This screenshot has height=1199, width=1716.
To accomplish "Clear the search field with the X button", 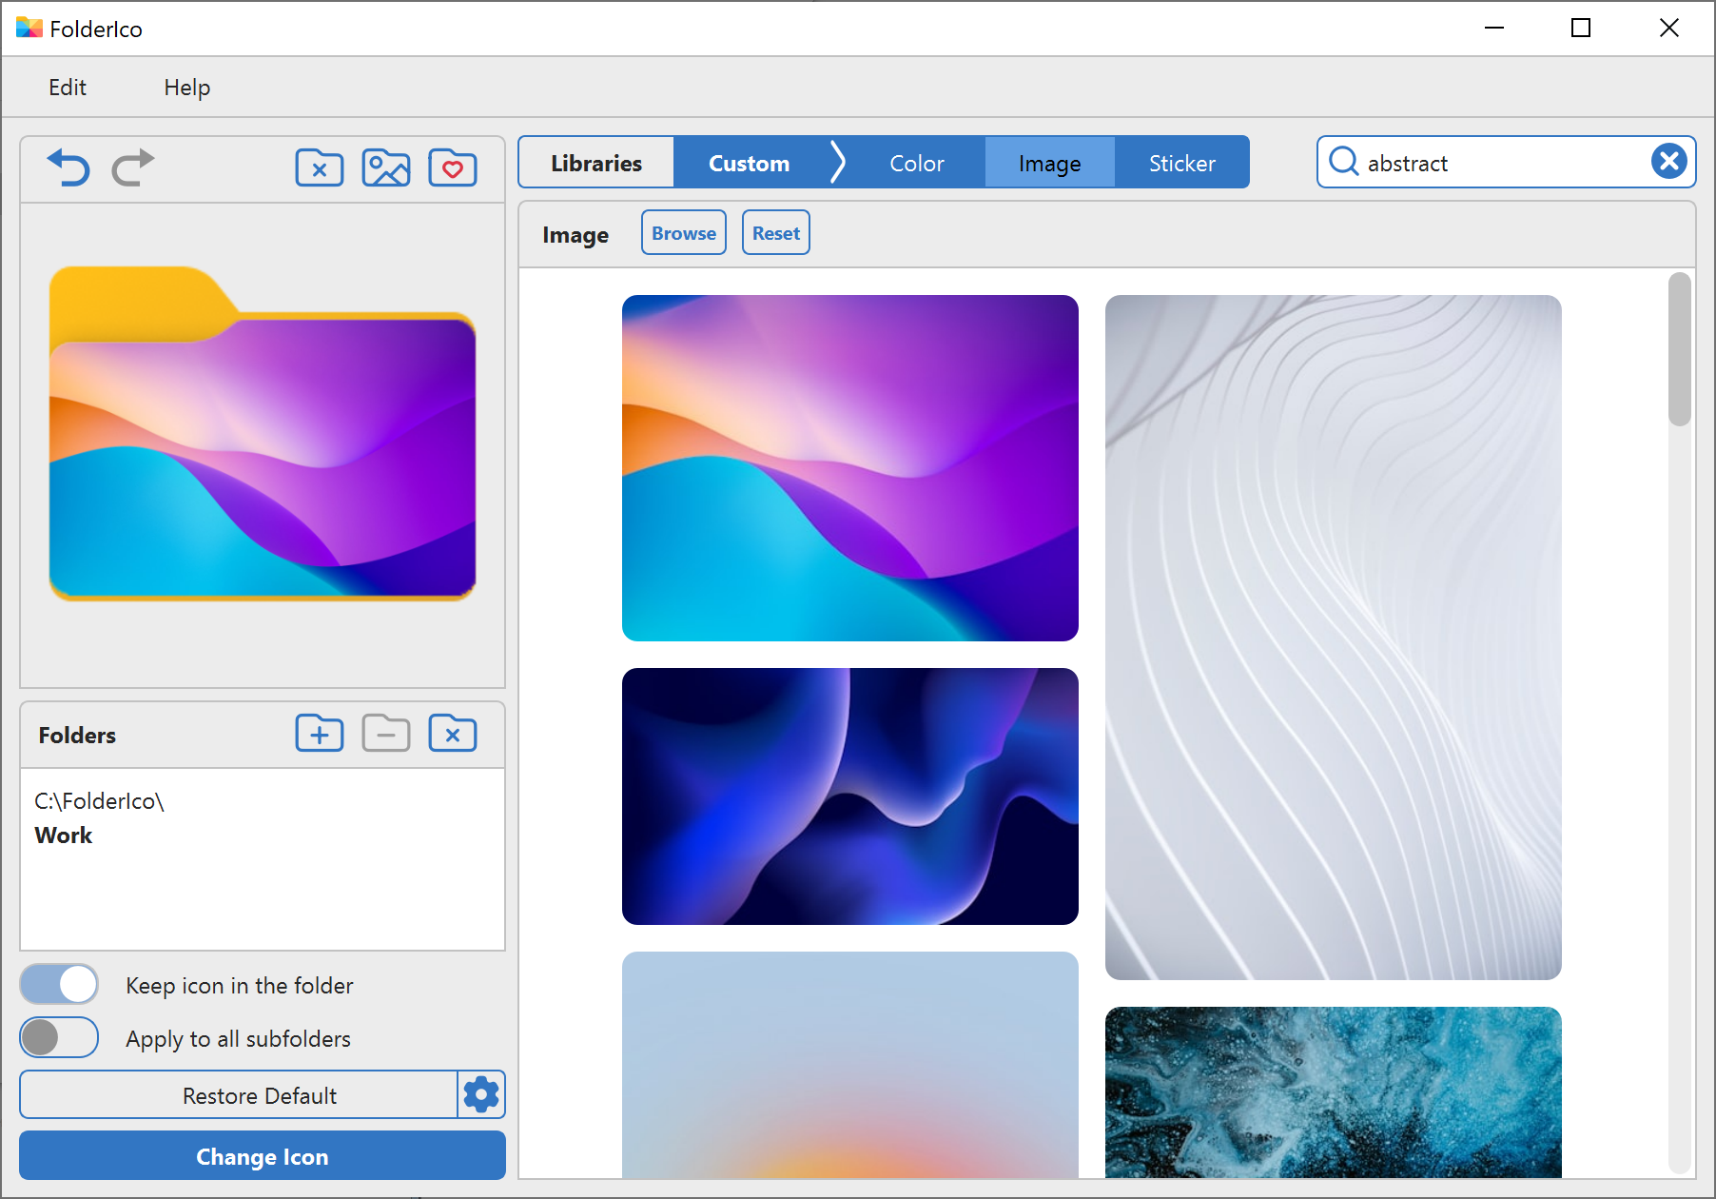I will [x=1668, y=162].
